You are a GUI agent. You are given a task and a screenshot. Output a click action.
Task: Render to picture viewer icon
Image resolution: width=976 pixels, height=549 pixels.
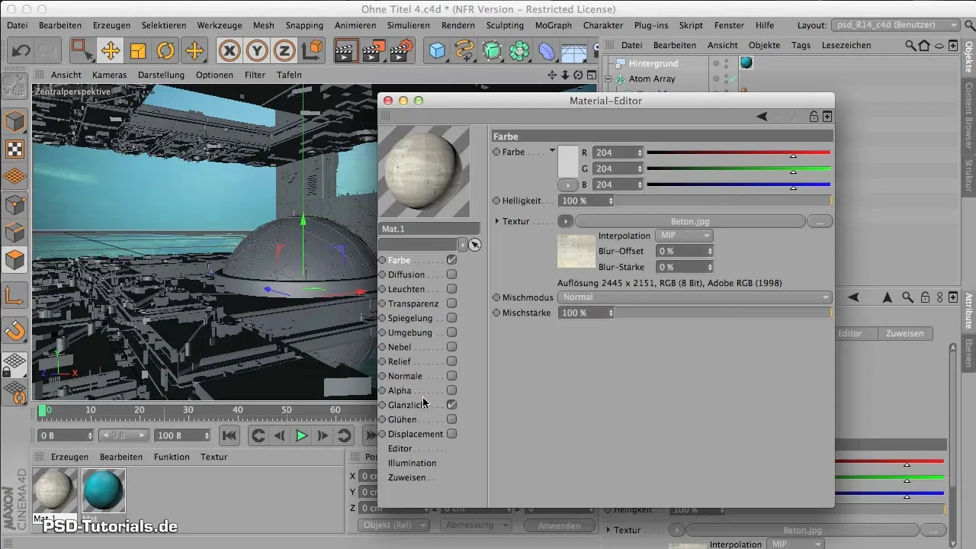point(374,51)
